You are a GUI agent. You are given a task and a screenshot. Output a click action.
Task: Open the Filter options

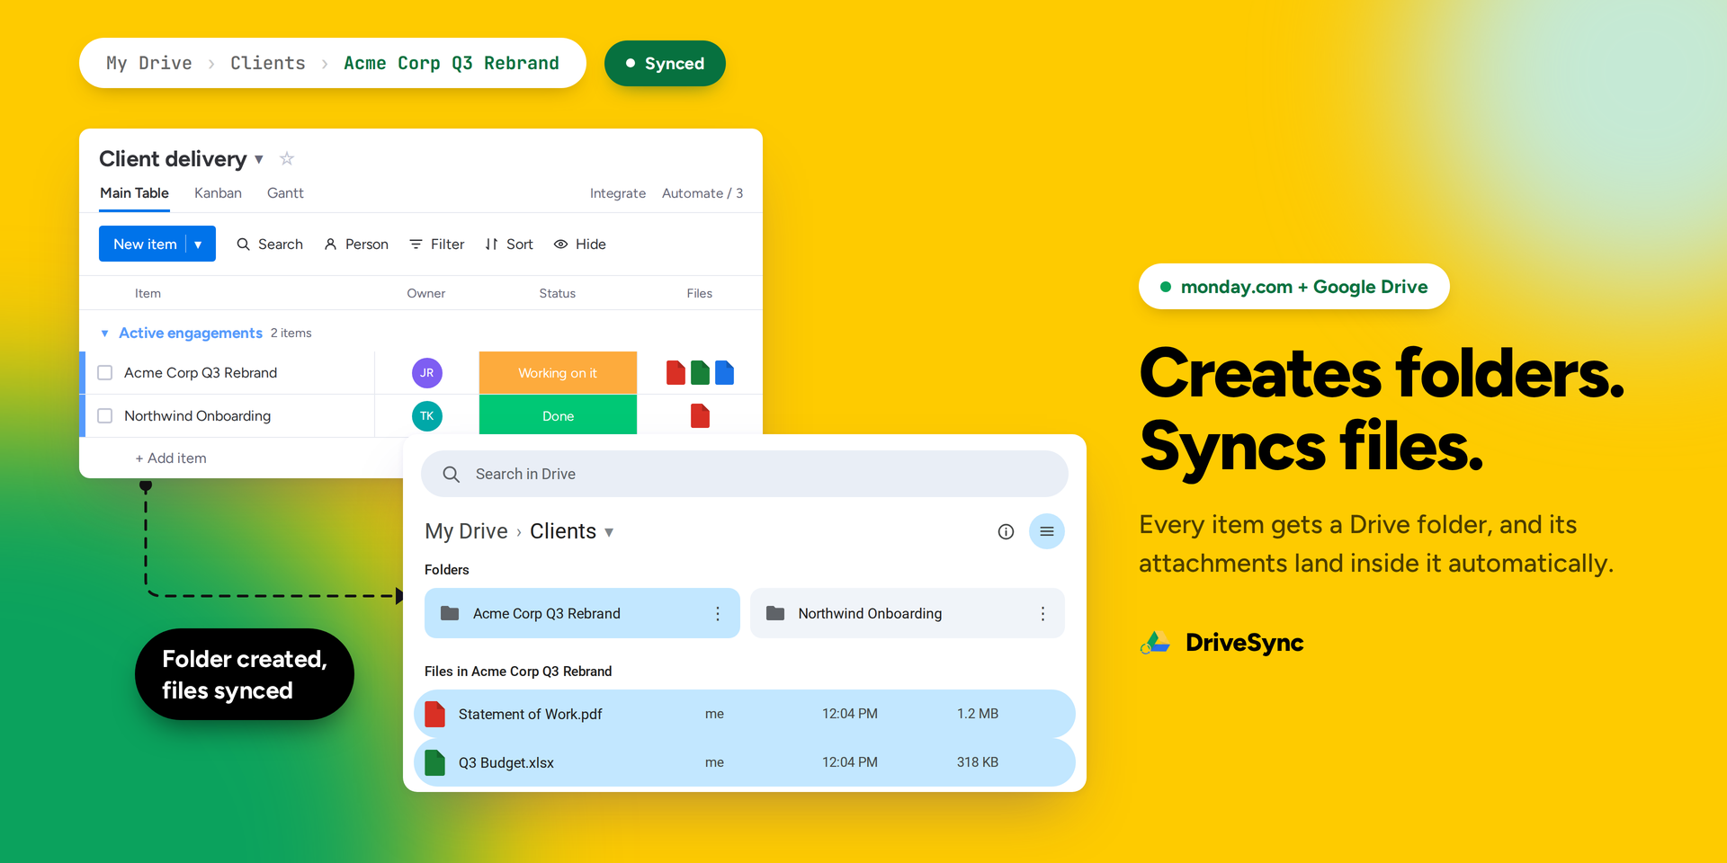point(437,244)
